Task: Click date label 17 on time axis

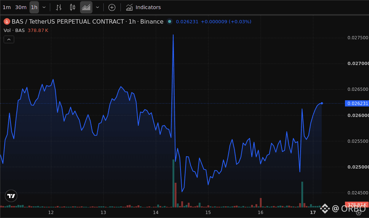Action: tap(313, 212)
